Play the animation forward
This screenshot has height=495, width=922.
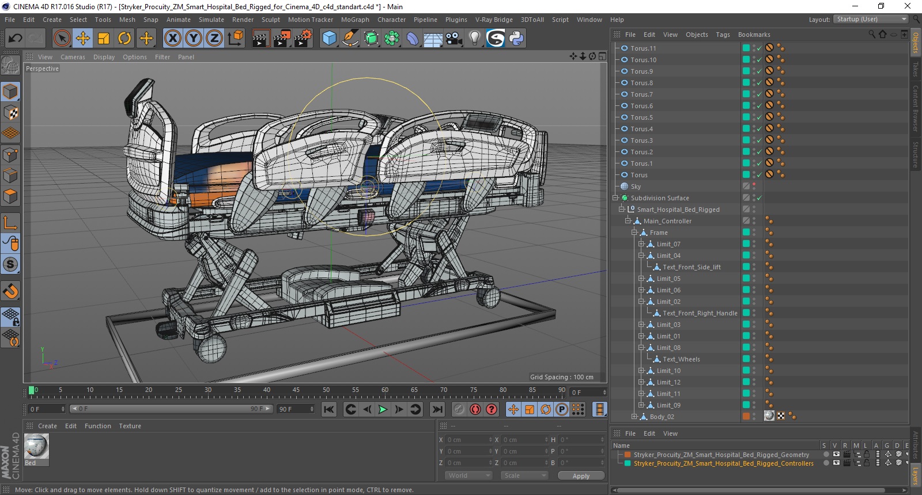coord(383,409)
